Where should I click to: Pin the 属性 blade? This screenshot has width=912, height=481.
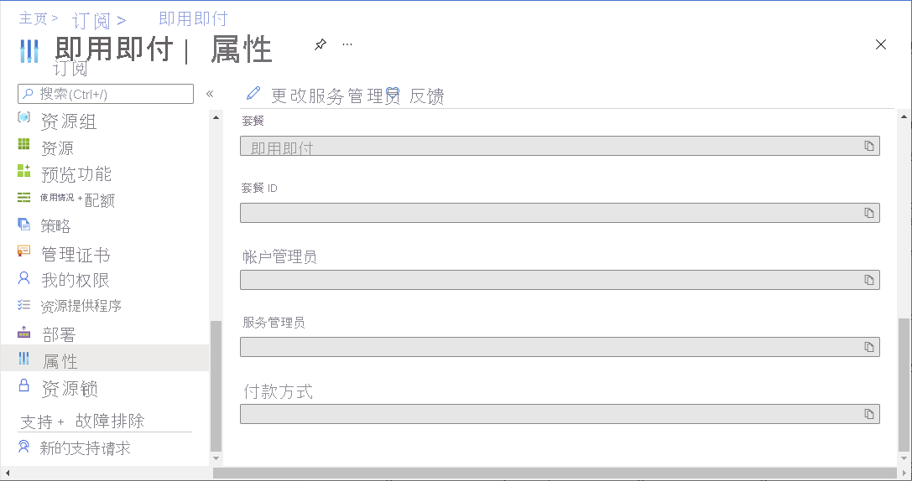tap(321, 44)
